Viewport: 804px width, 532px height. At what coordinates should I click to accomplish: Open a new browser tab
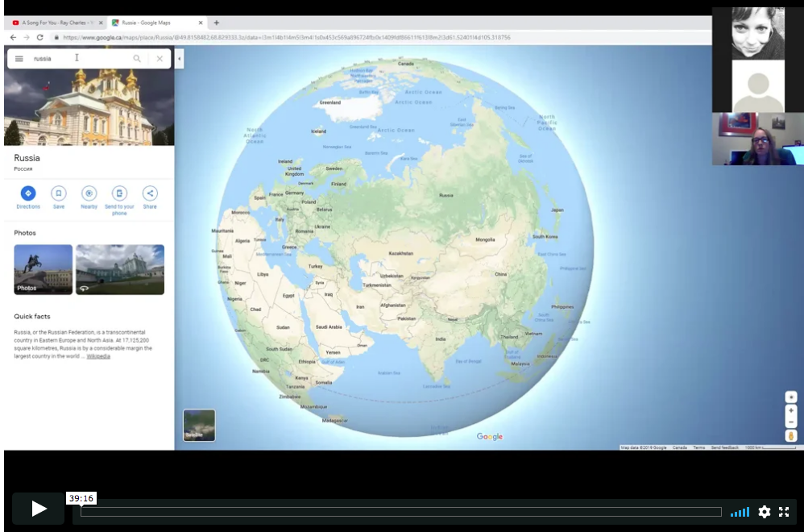pyautogui.click(x=217, y=23)
